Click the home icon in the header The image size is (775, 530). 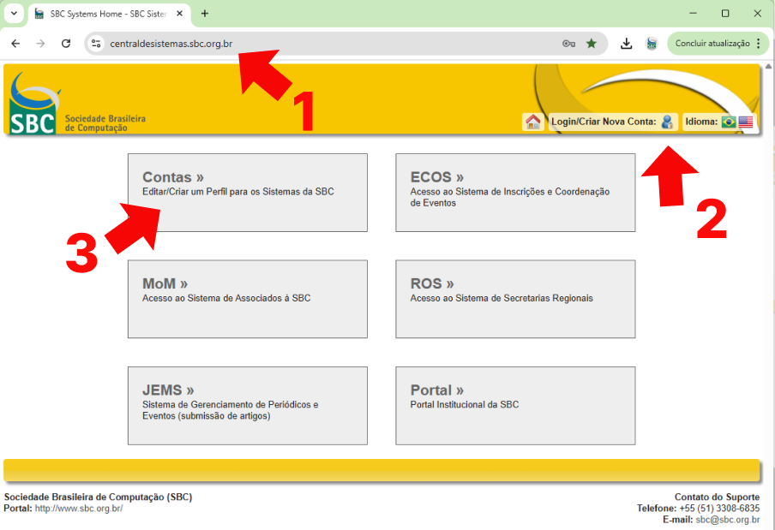(532, 122)
